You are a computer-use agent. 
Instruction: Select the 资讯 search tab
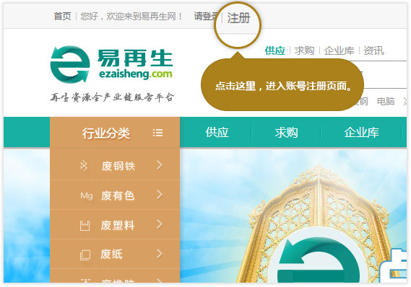pos(373,50)
